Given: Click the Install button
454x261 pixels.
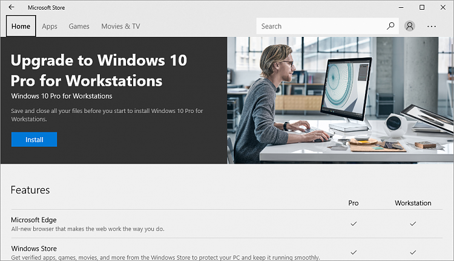Looking at the screenshot, I should 34,140.
